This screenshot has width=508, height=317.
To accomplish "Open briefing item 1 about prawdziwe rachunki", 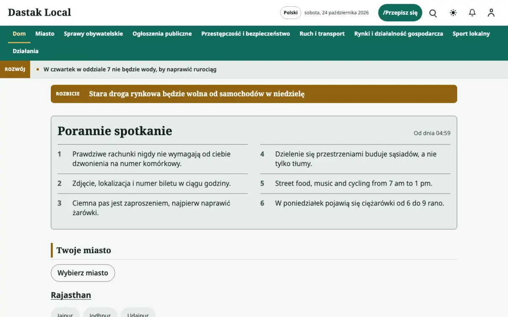I will (152, 159).
